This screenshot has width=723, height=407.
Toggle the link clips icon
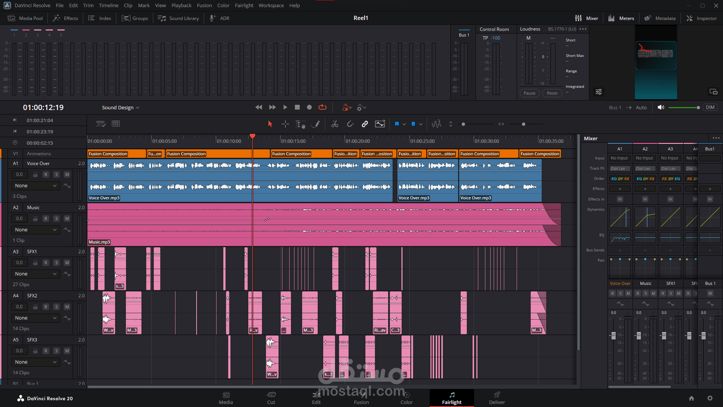365,124
